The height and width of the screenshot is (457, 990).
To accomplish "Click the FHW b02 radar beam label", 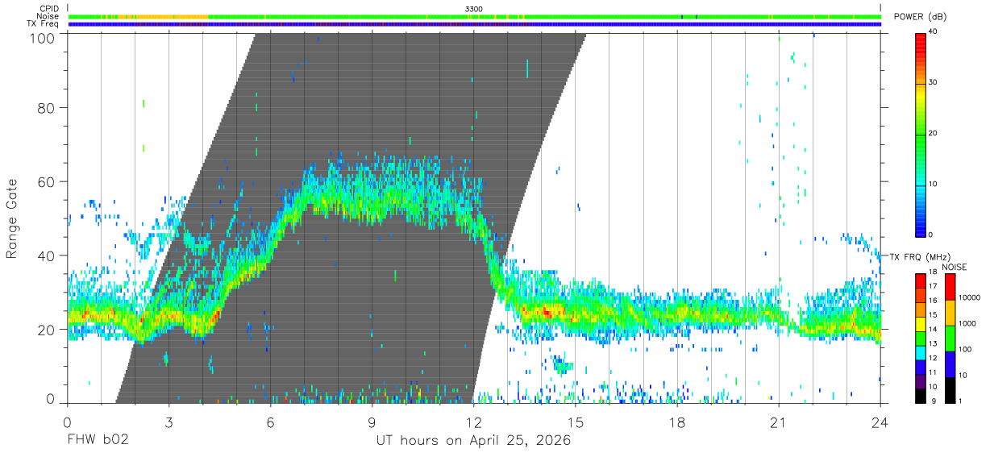I will [98, 441].
